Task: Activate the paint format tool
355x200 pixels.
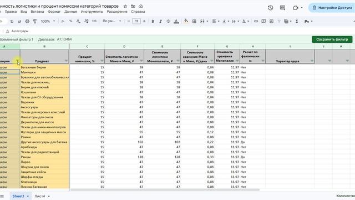Action: [x=34, y=21]
